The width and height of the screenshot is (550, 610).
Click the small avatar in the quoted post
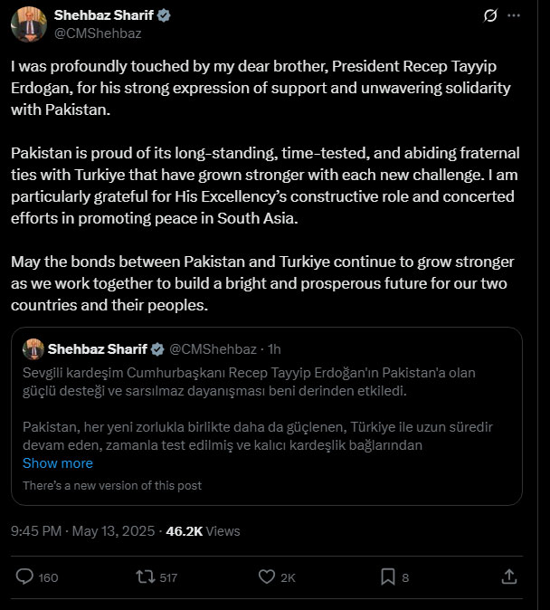33,348
